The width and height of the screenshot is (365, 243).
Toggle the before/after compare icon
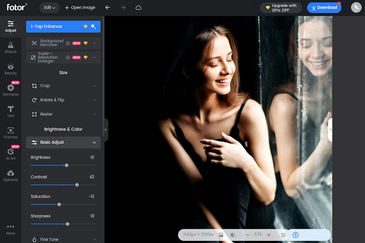pos(233,235)
